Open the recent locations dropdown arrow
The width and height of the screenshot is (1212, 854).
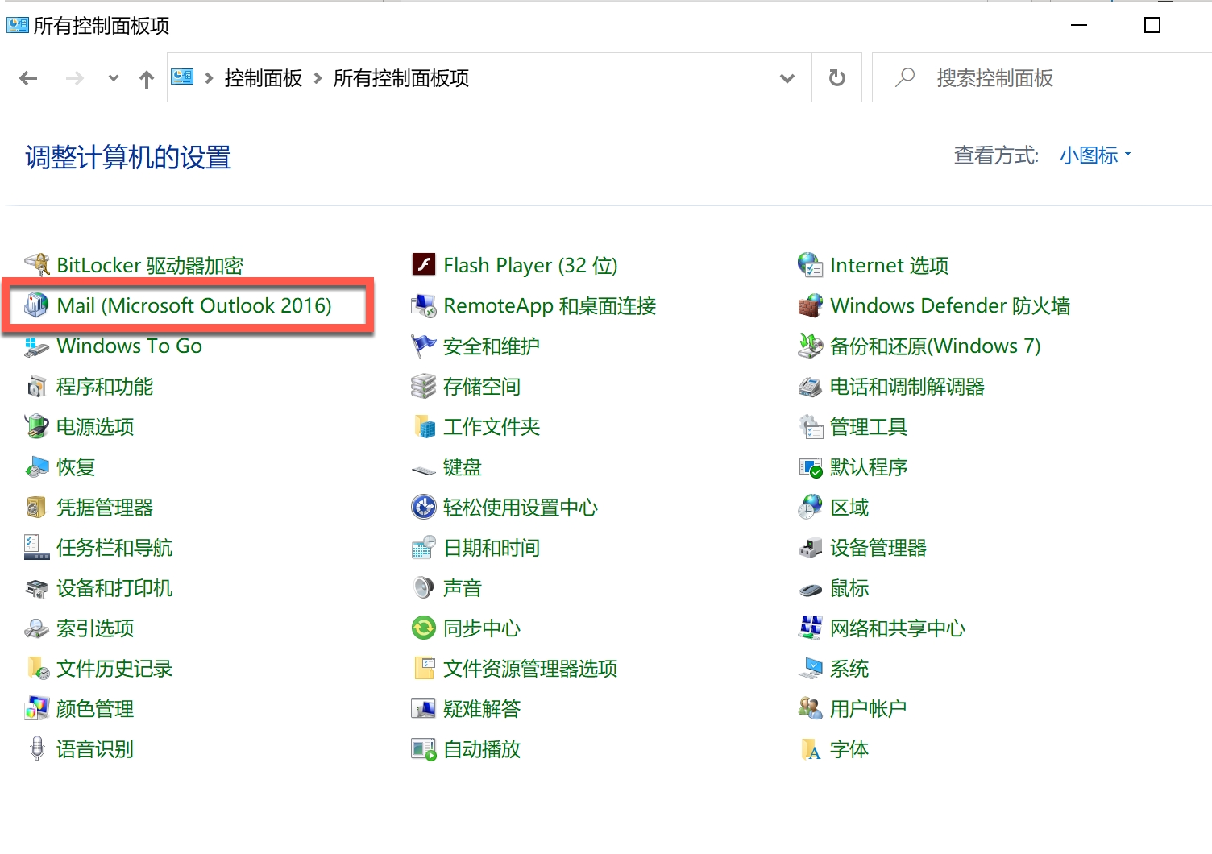pos(114,78)
